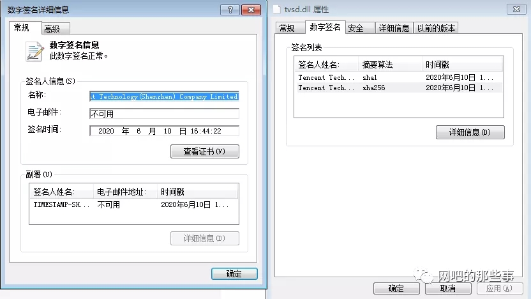This screenshot has width=531, height=299.
Task: Click the sha256 cell in signature list
Action: [374, 88]
